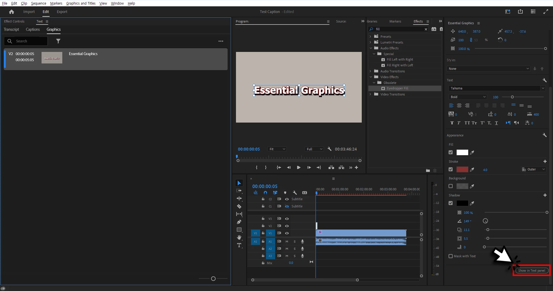Click the filter icon in Text panel

[58, 41]
